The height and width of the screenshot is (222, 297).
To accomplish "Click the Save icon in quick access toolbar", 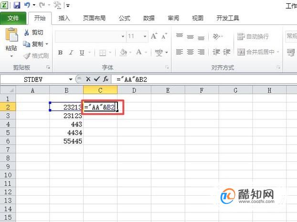I will coord(17,5).
